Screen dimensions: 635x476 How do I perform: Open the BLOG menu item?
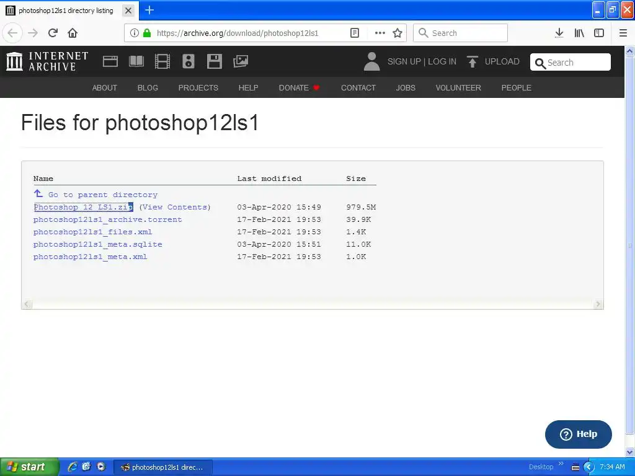(x=148, y=88)
